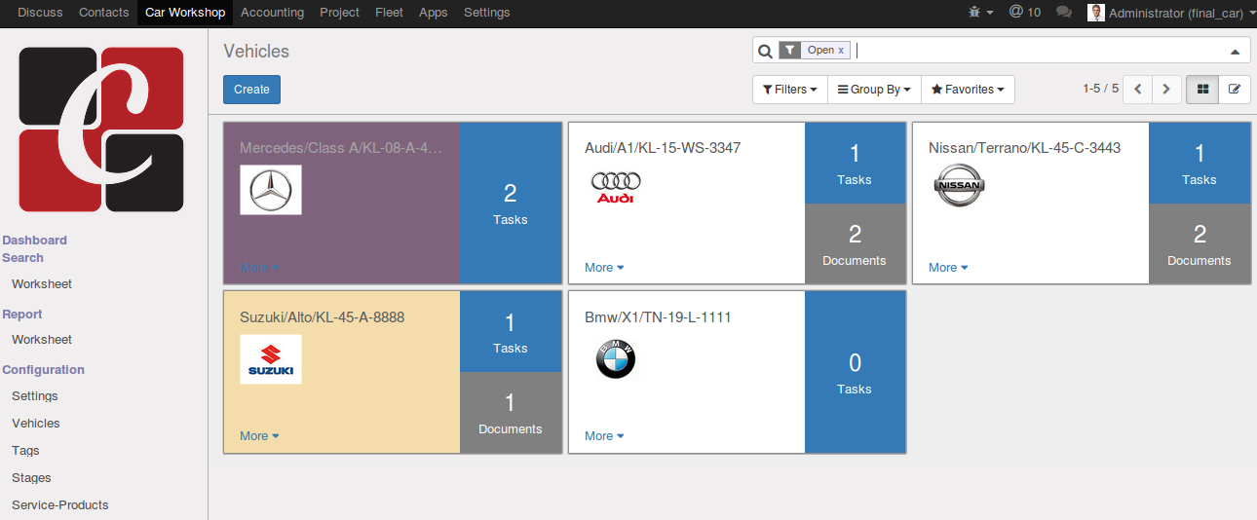Viewport: 1257px width, 520px height.
Task: Go to the next page arrow
Action: [1166, 90]
